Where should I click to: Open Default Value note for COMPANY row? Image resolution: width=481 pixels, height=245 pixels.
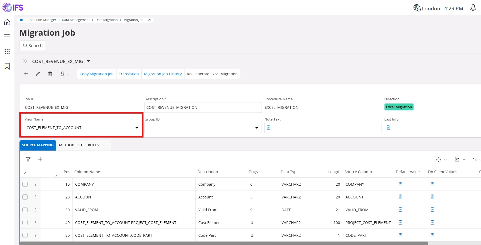pos(400,184)
